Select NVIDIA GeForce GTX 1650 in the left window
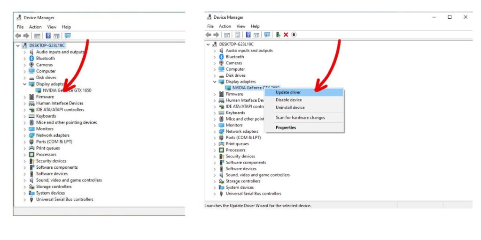This screenshot has width=481, height=240. coord(67,90)
